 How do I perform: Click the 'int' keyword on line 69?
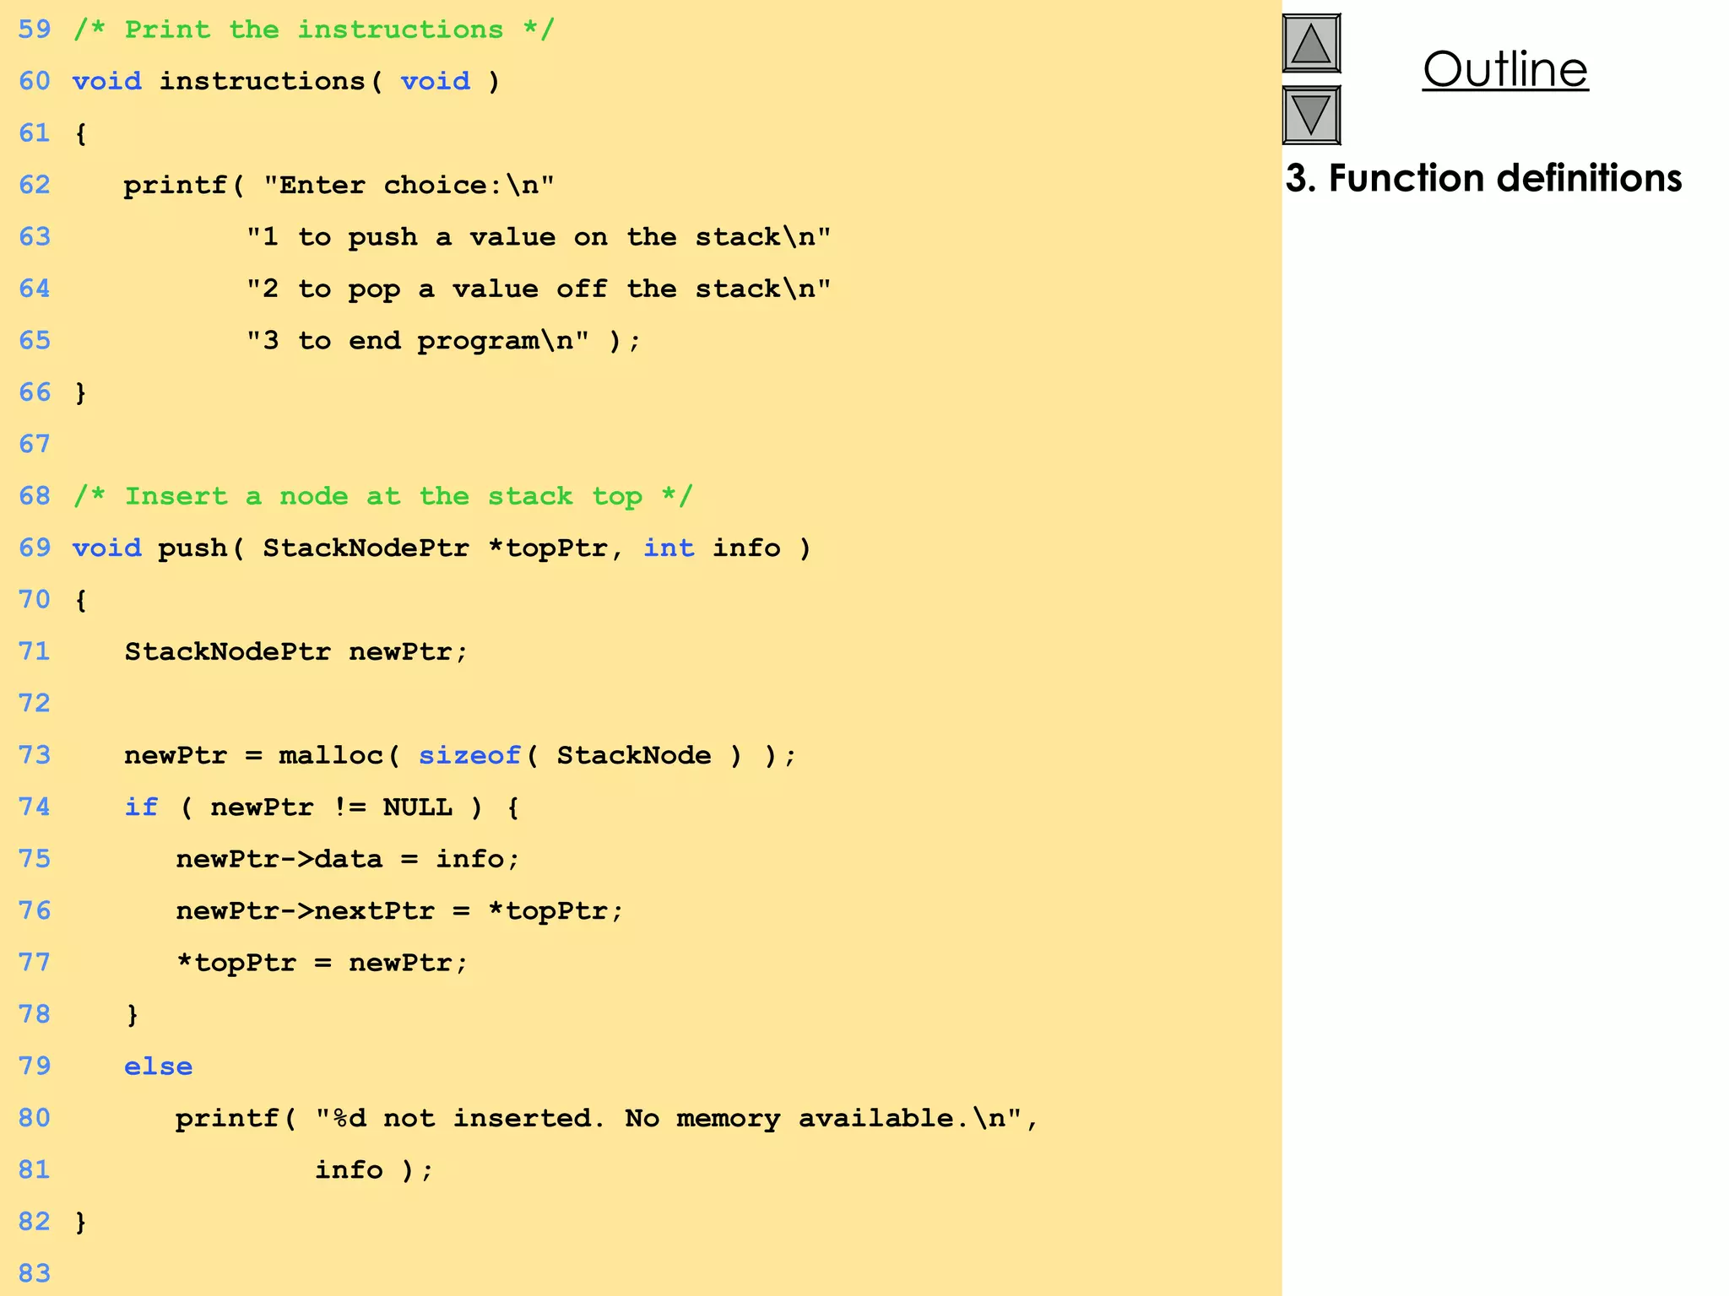tap(669, 548)
